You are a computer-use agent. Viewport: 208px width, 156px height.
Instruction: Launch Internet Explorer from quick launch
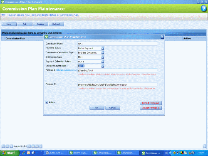(x=24, y=153)
